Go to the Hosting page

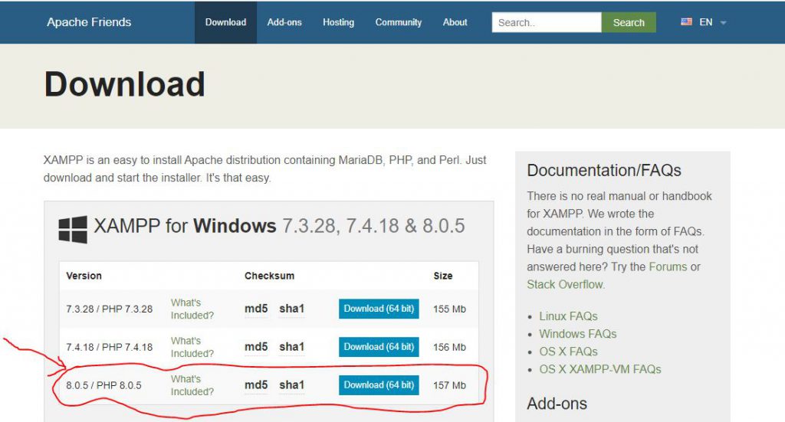[x=338, y=22]
